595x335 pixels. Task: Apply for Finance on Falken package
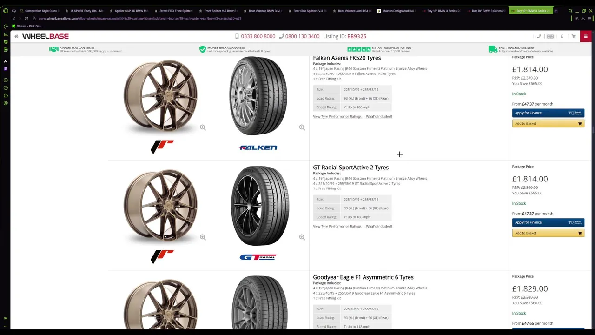[548, 113]
